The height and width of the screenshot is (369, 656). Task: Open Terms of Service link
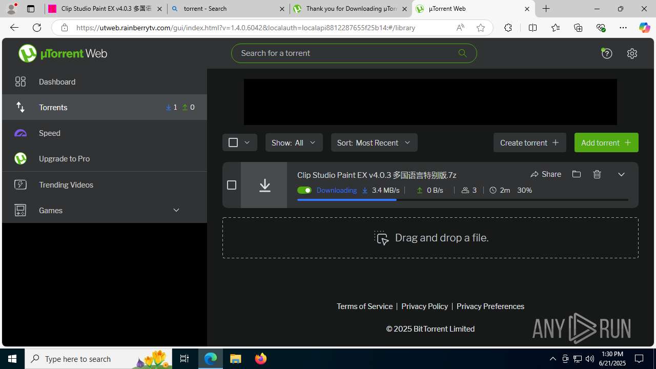pyautogui.click(x=364, y=306)
